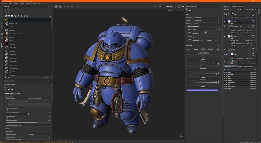
Task: Open the Scale Tiling dropdown
Action: pyautogui.click(x=205, y=29)
